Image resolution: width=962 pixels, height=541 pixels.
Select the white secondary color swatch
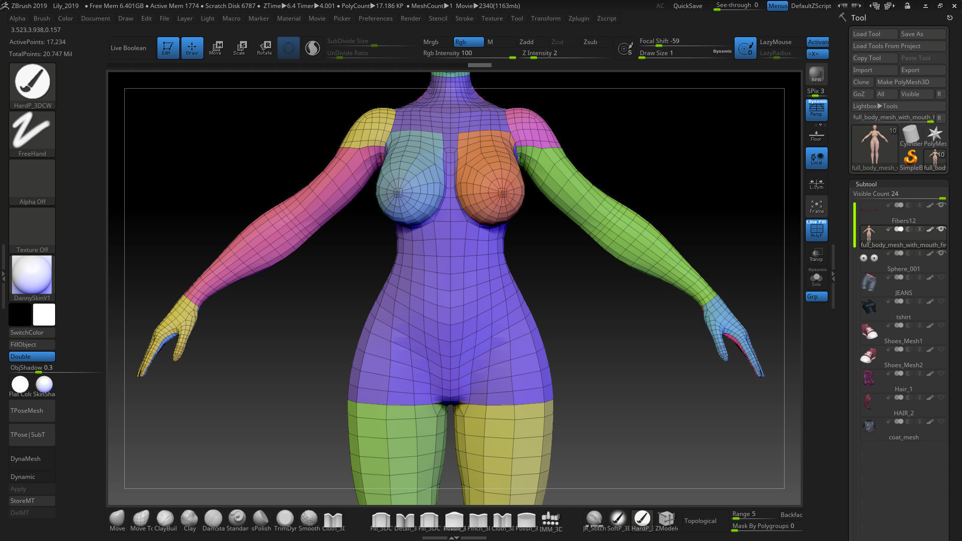click(44, 315)
